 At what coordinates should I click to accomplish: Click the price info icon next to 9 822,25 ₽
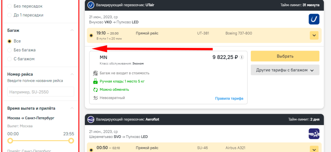point(242,57)
